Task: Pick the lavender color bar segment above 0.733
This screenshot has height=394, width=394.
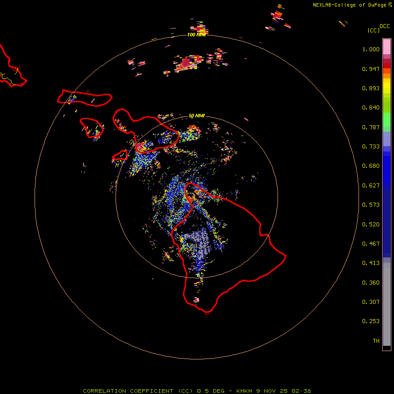Action: 387,139
